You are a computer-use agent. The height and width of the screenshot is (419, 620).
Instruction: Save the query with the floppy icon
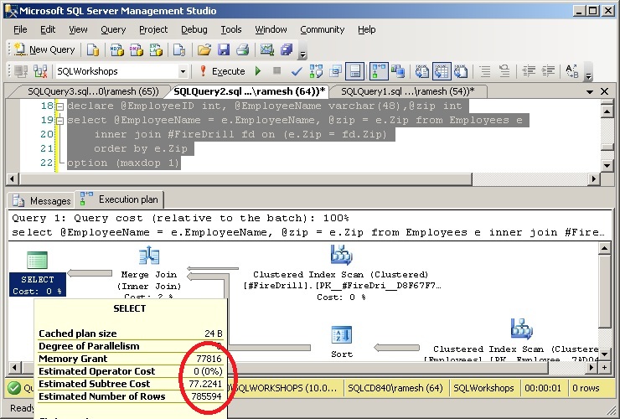[x=224, y=49]
